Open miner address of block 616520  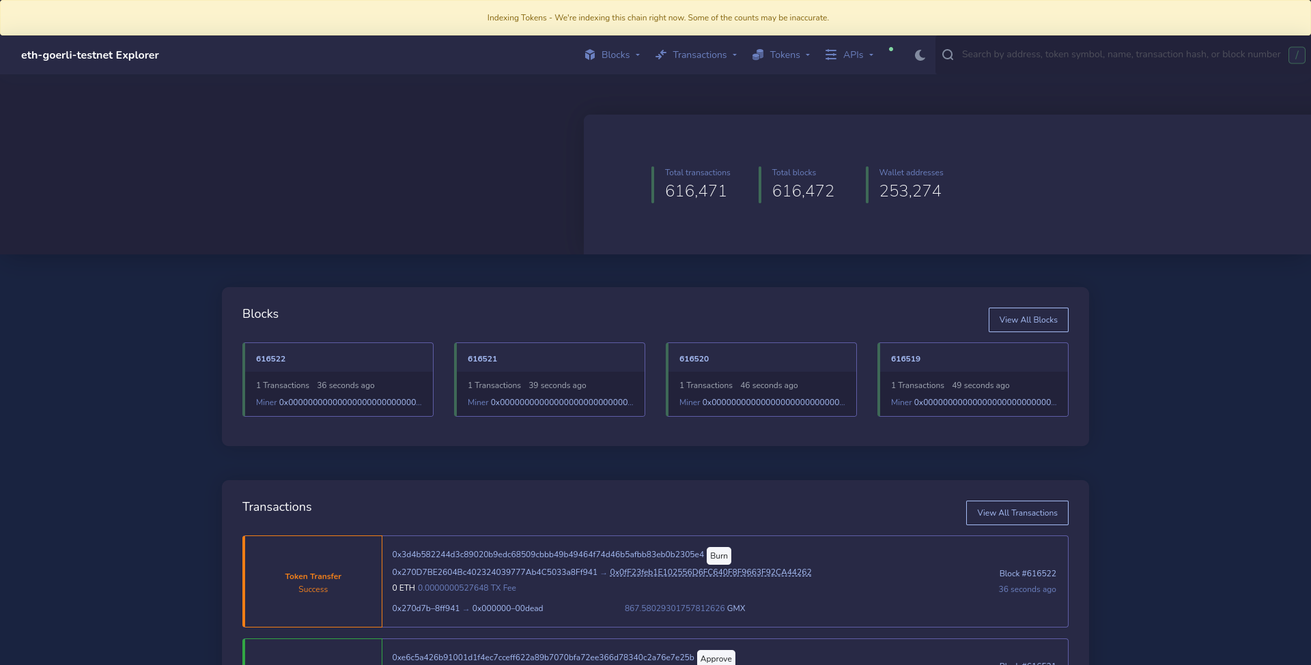click(x=774, y=402)
